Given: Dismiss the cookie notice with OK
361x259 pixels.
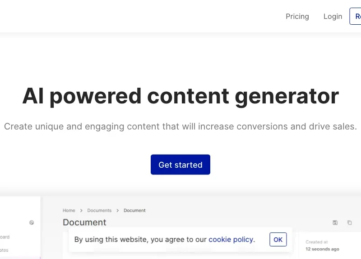Looking at the screenshot, I should (x=278, y=240).
